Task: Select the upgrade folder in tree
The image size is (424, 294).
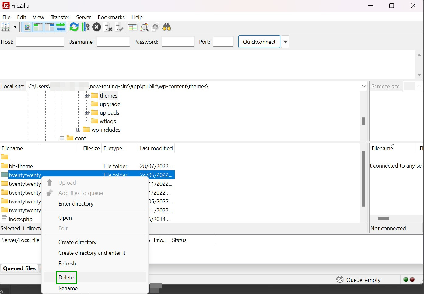Action: (110, 104)
